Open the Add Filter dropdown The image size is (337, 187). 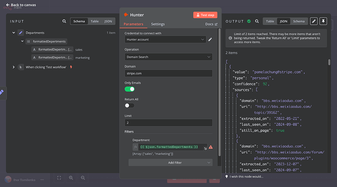coord(170,163)
